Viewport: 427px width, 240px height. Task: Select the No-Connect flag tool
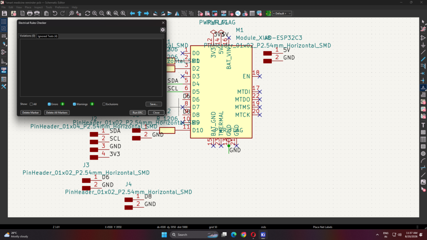[x=423, y=73]
